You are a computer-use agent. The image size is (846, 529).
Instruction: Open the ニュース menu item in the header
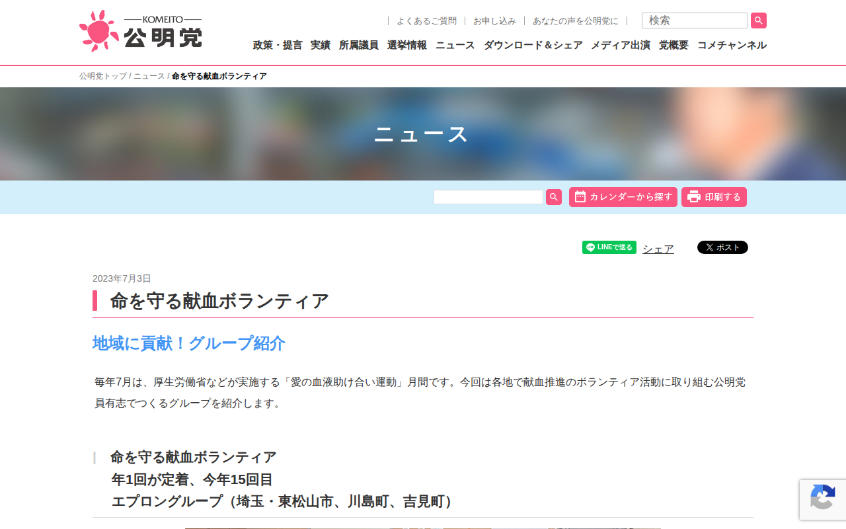click(455, 45)
